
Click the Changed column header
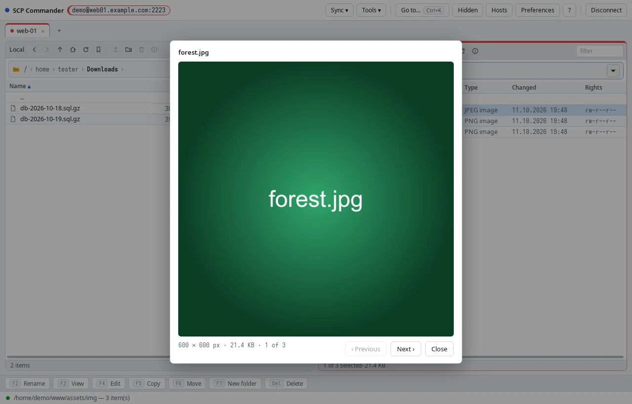524,88
